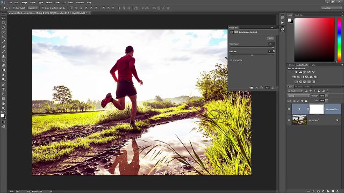The width and height of the screenshot is (344, 193).
Task: Click the Hue/Saturation adjustment icon
Action: pos(294,77)
